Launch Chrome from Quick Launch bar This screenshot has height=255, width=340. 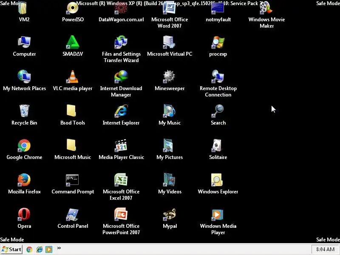(x=29, y=249)
